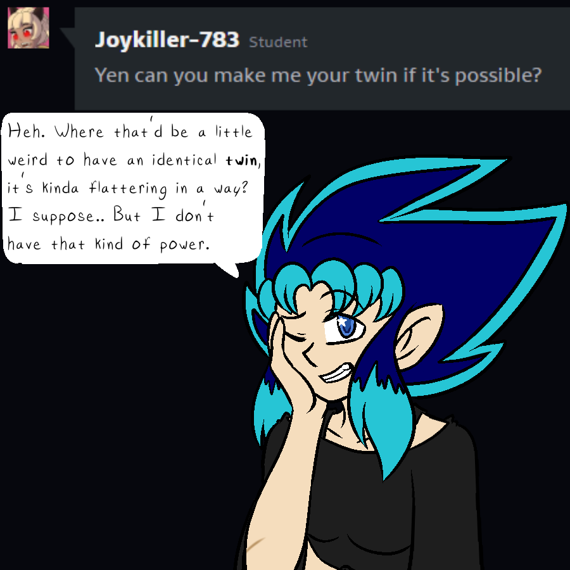Screen dimensions: 570x570
Task: Click the scar mark on the arm
Action: (256, 544)
